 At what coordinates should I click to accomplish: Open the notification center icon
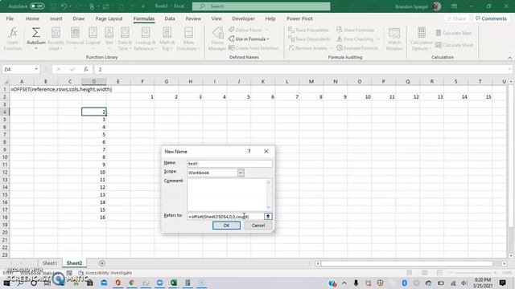[x=502, y=283]
